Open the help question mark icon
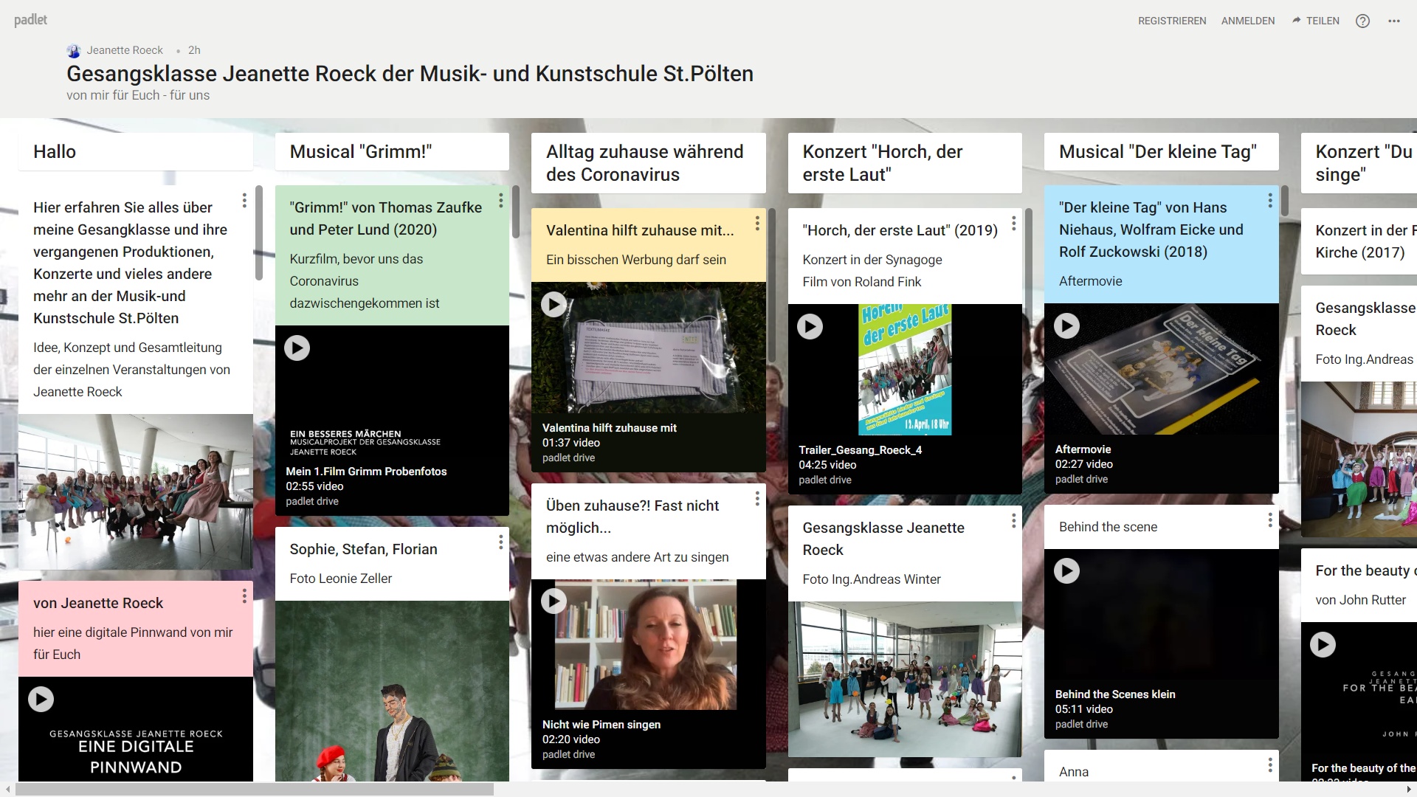1417x797 pixels. [1362, 21]
